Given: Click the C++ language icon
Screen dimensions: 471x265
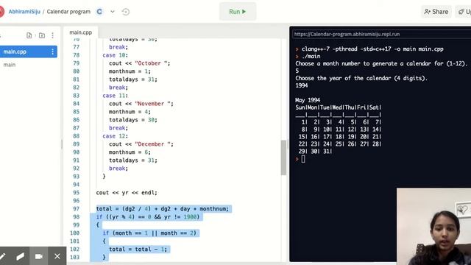Looking at the screenshot, I should coord(99,12).
